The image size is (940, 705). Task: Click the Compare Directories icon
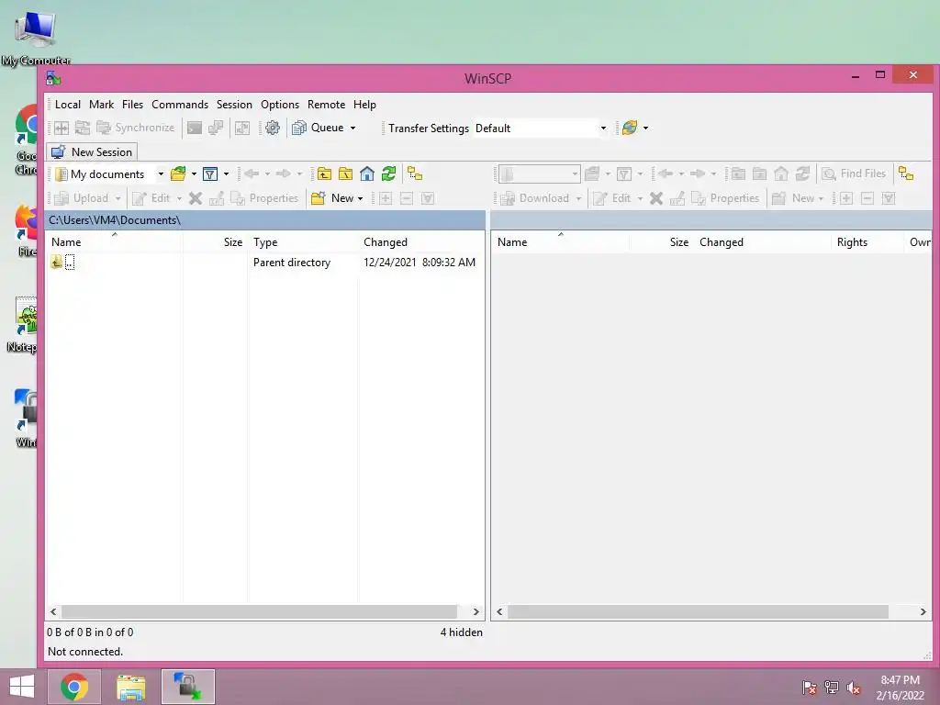coord(62,128)
